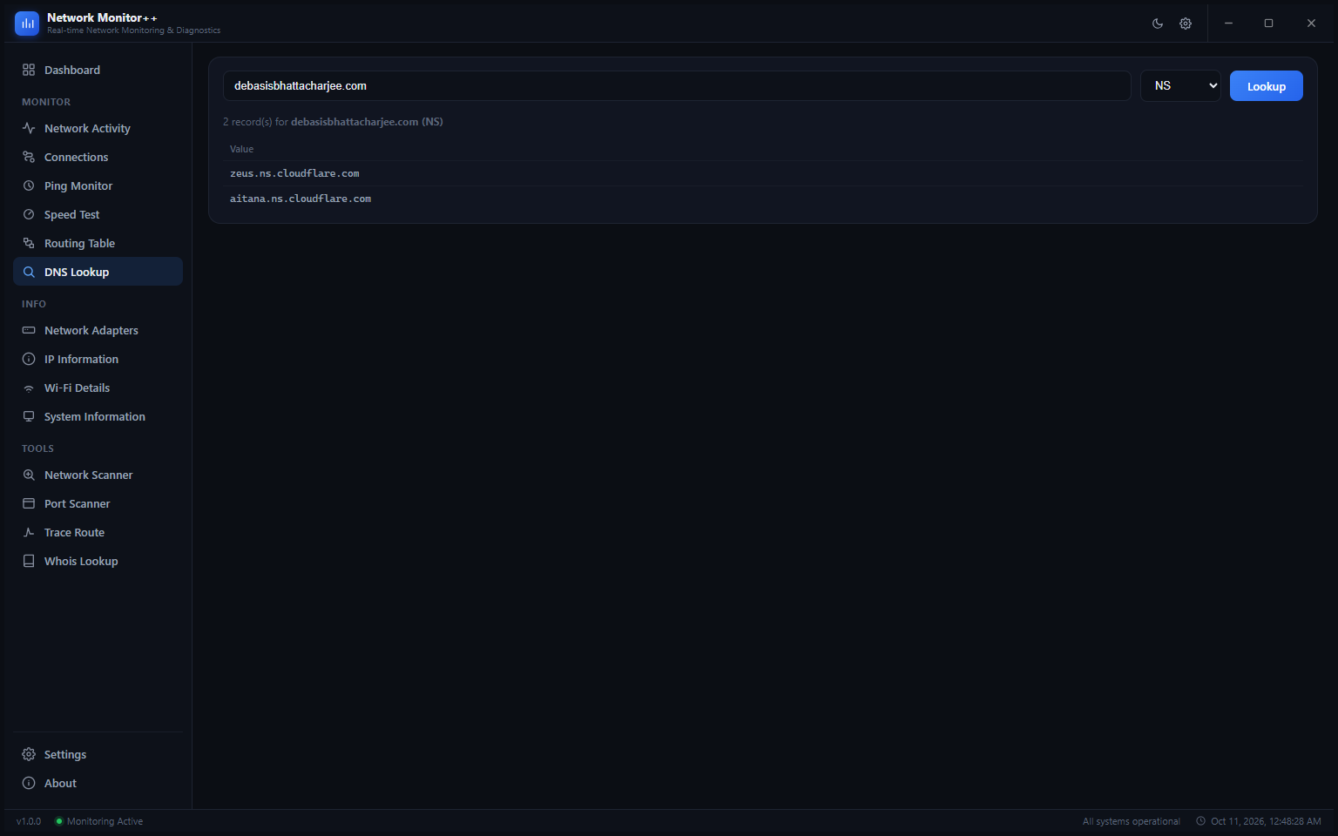
Task: Open Whois Lookup tool
Action: [x=98, y=561]
